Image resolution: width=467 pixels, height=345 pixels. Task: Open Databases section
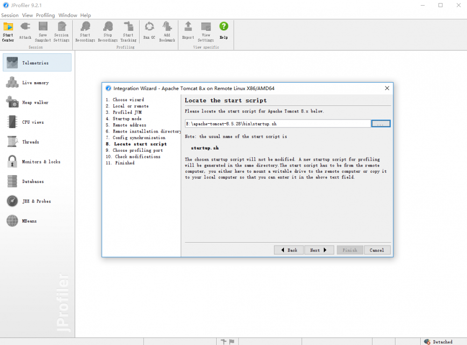(37, 181)
